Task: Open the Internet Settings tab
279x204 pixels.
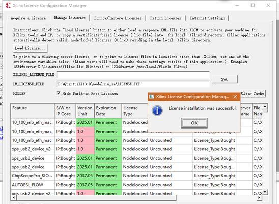Action: [x=207, y=18]
